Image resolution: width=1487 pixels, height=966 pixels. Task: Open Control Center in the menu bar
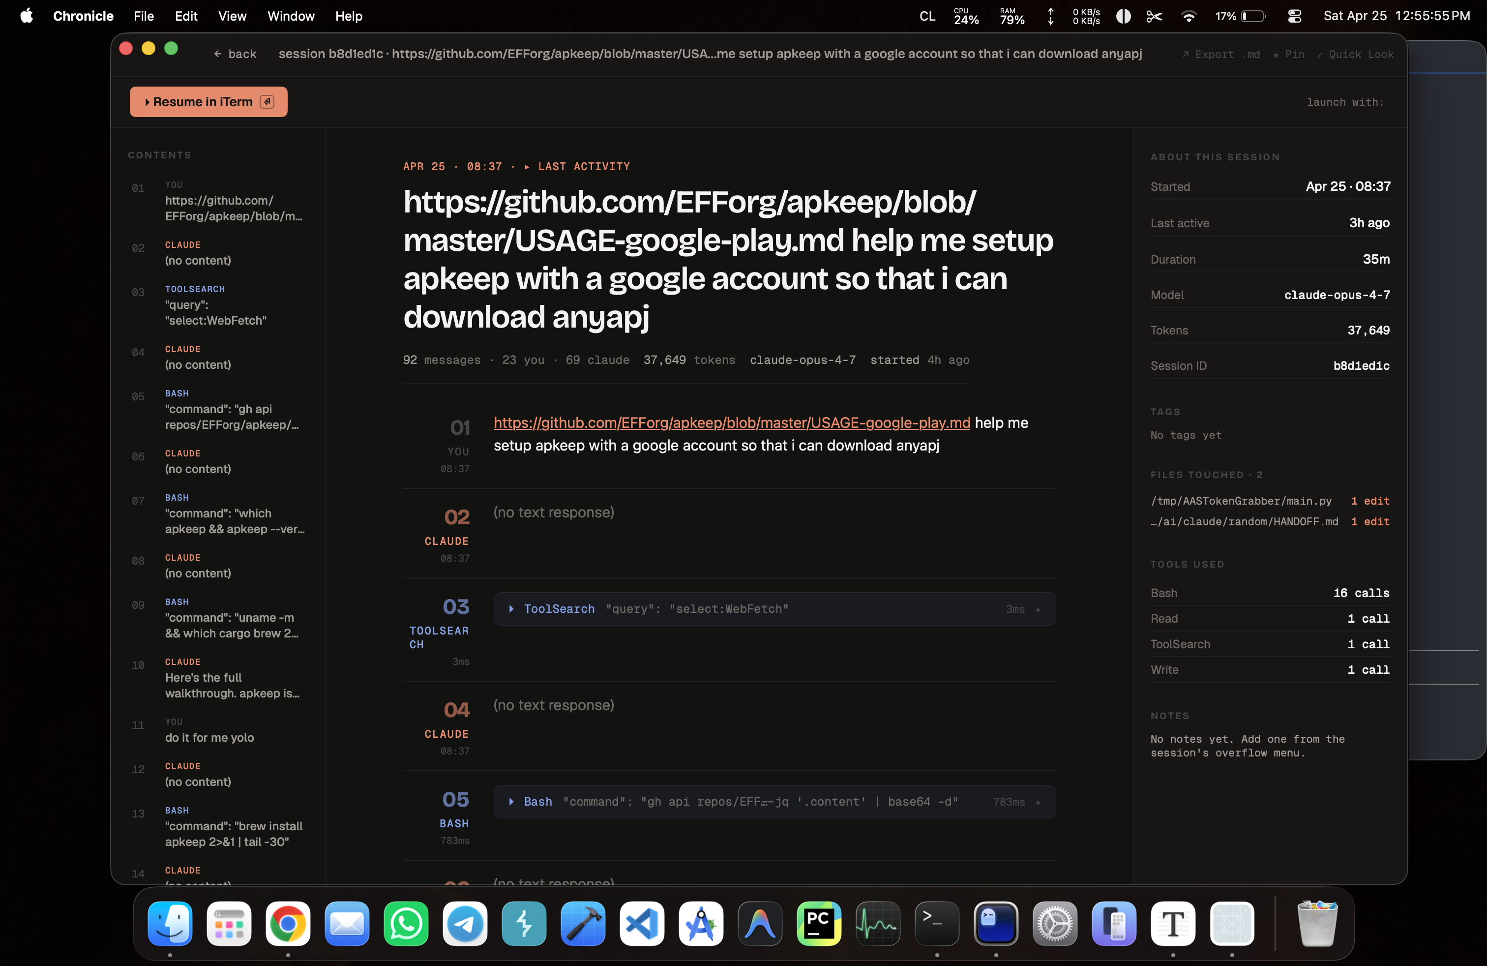pos(1295,16)
